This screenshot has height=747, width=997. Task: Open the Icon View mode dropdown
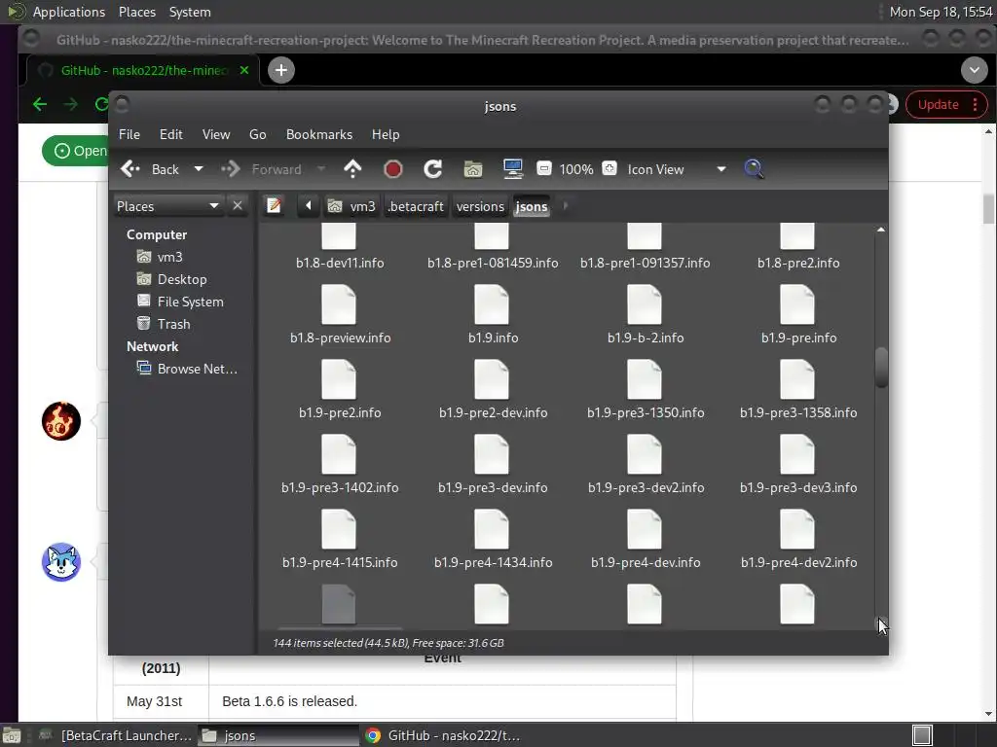coord(677,169)
